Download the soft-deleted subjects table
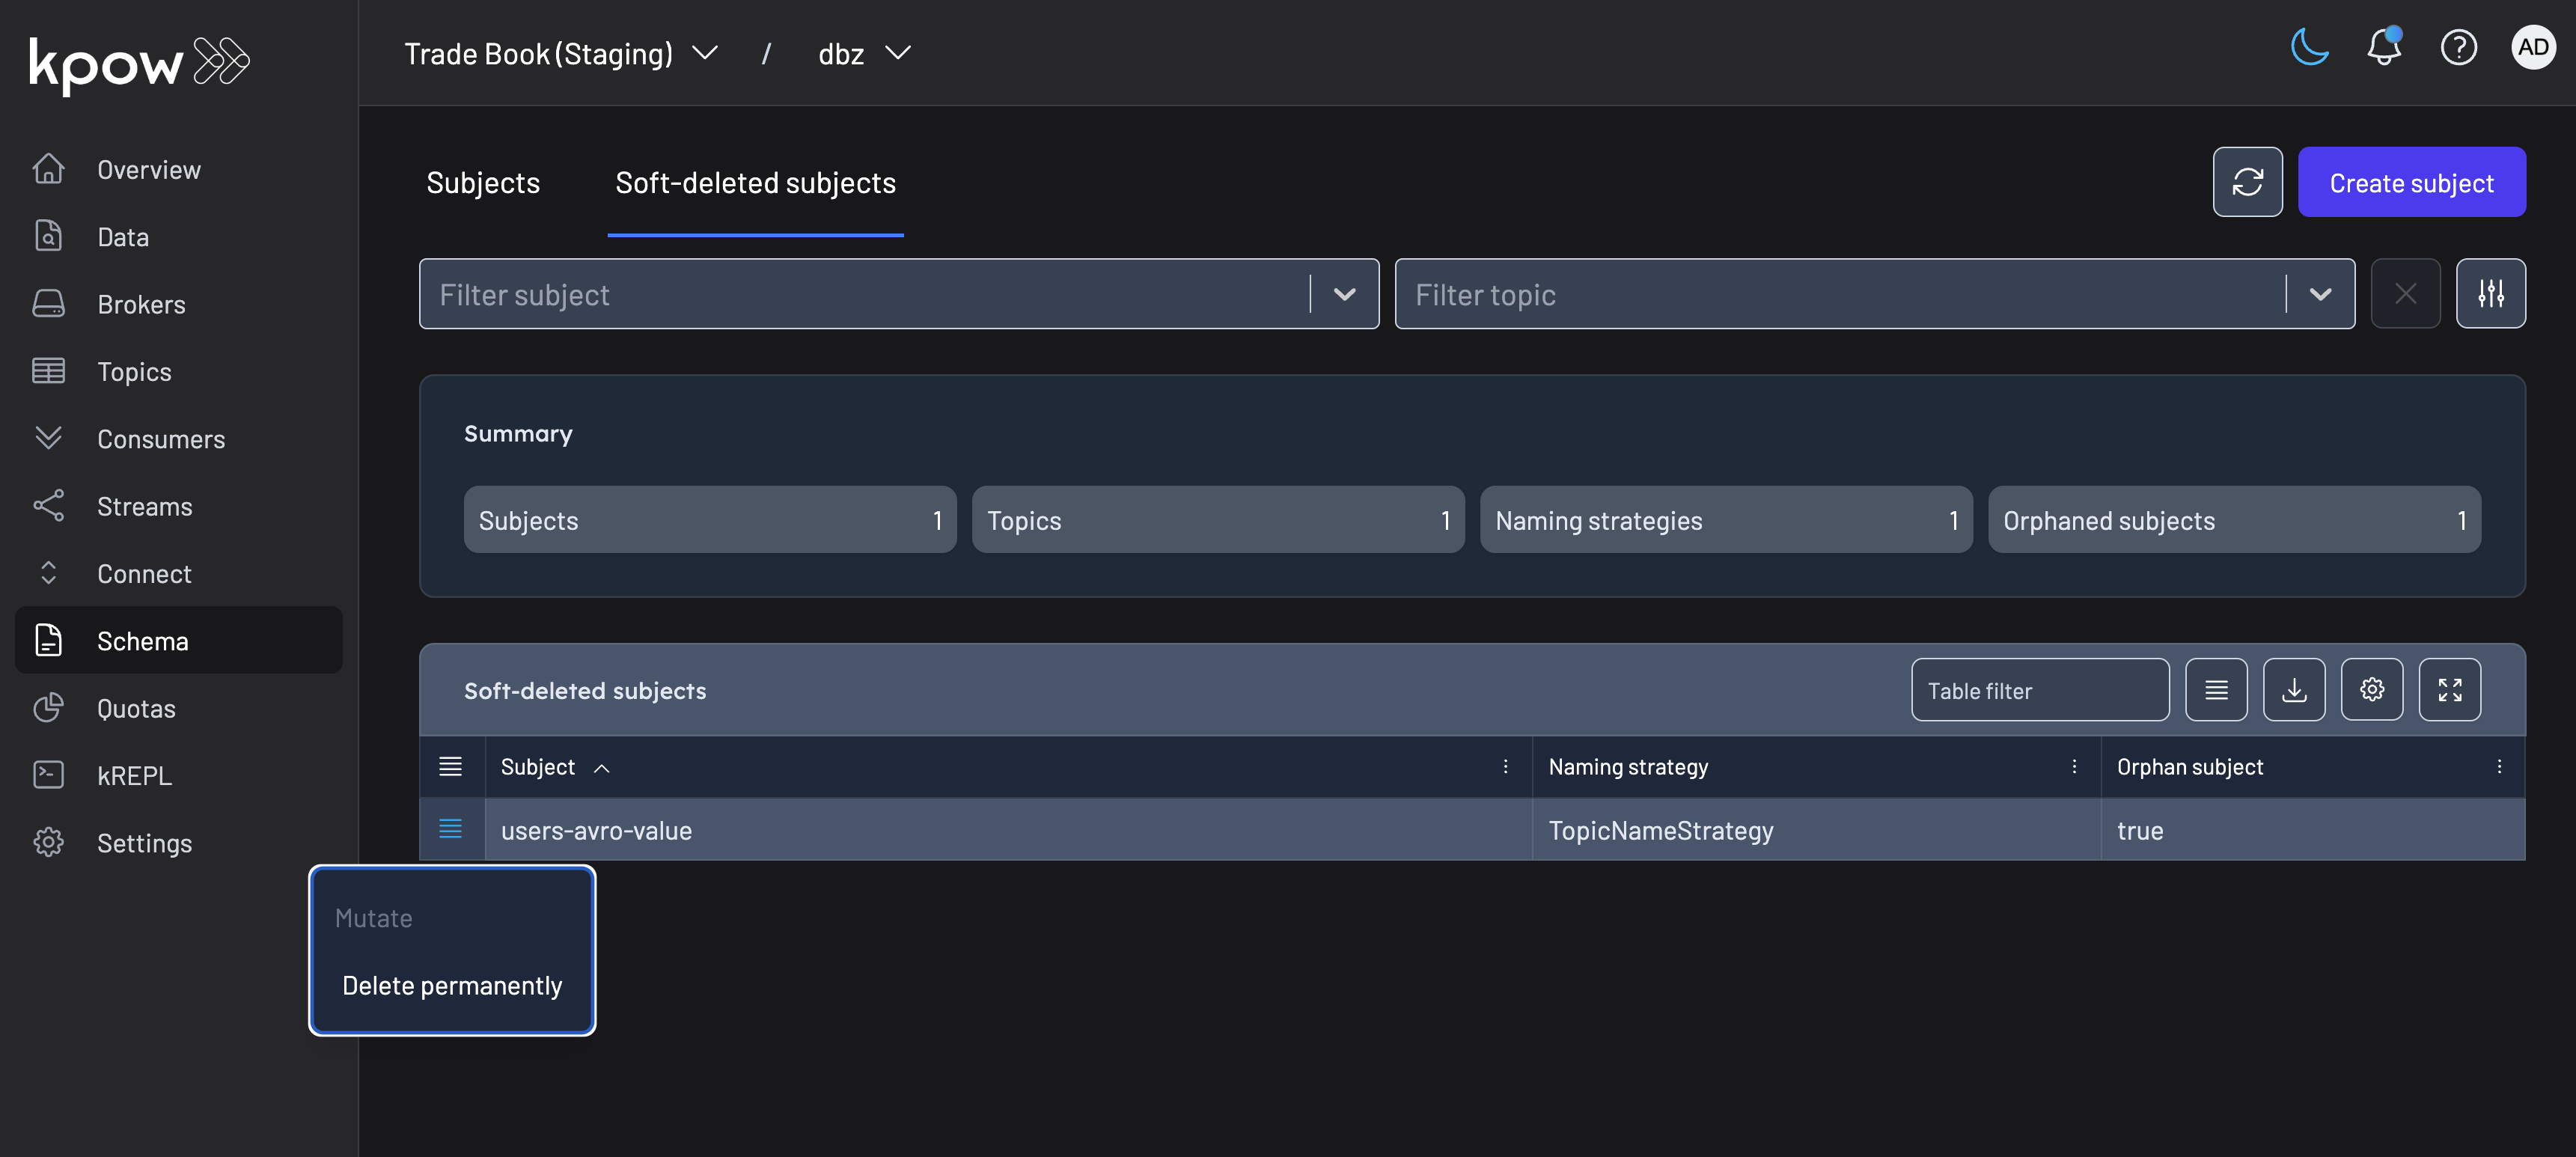 [x=2294, y=689]
